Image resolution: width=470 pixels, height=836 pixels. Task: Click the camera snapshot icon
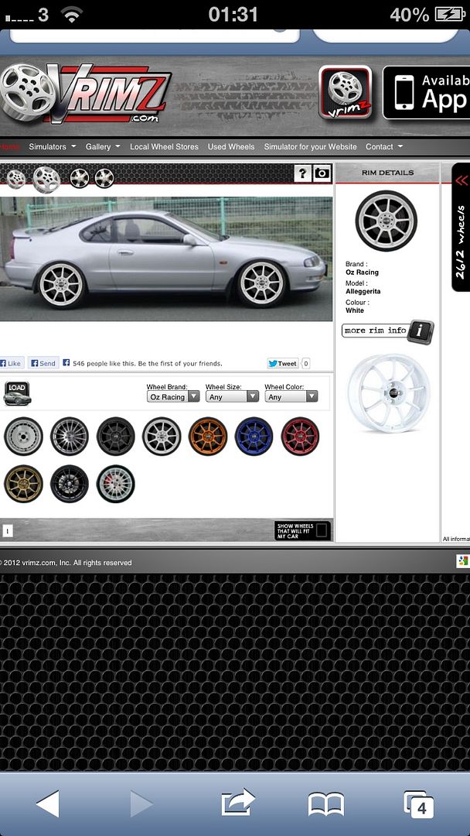pyautogui.click(x=322, y=174)
